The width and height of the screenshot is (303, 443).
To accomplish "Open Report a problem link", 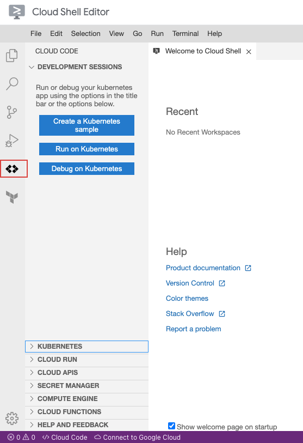I will (x=194, y=329).
